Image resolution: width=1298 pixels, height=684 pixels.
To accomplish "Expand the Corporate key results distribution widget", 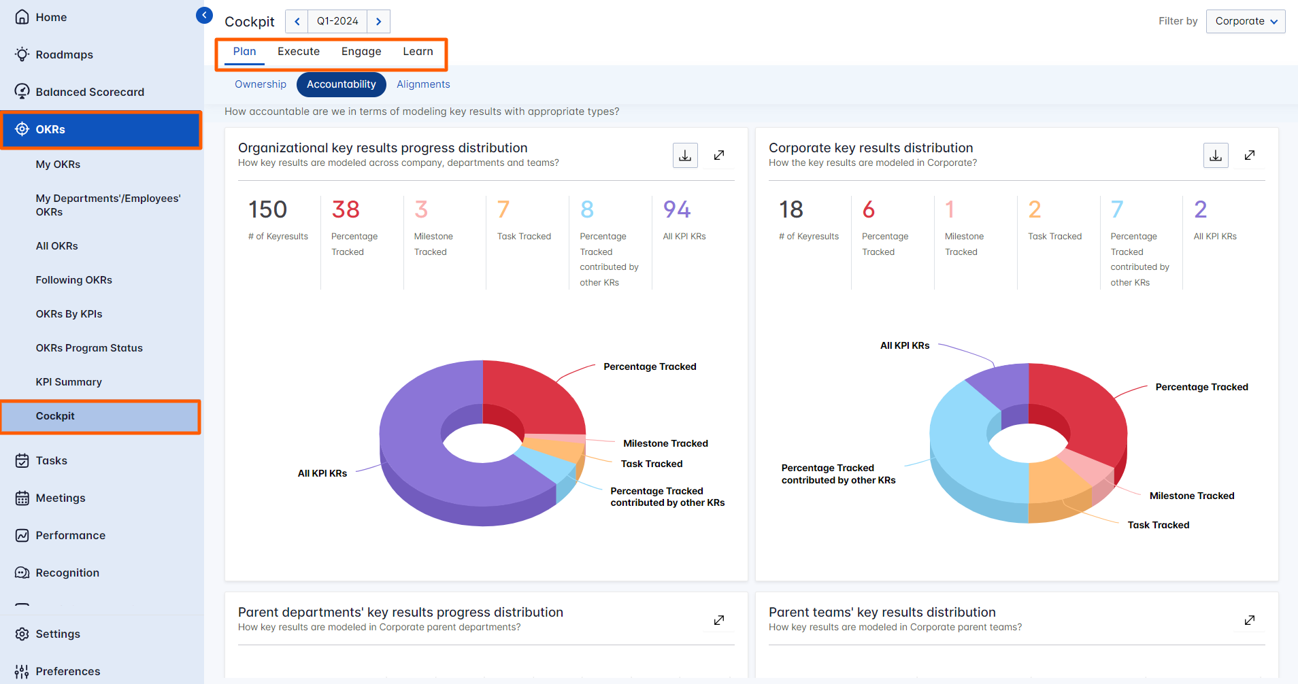I will [1250, 155].
